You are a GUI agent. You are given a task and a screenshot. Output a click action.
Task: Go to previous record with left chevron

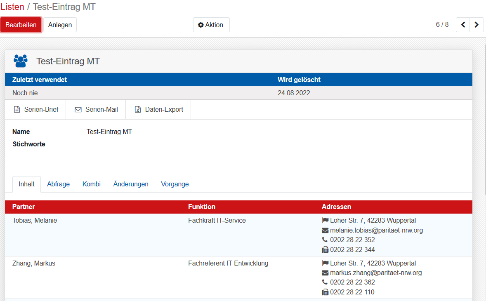[463, 25]
